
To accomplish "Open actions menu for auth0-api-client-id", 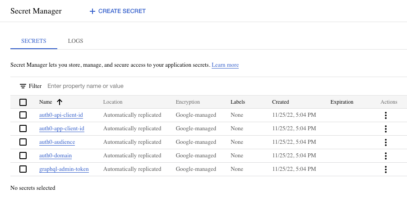I will click(386, 115).
